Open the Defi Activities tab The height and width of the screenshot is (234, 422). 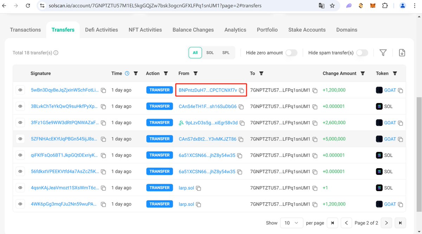tap(102, 30)
